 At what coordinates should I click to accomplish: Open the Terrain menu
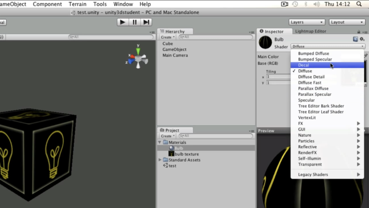[x=77, y=4]
